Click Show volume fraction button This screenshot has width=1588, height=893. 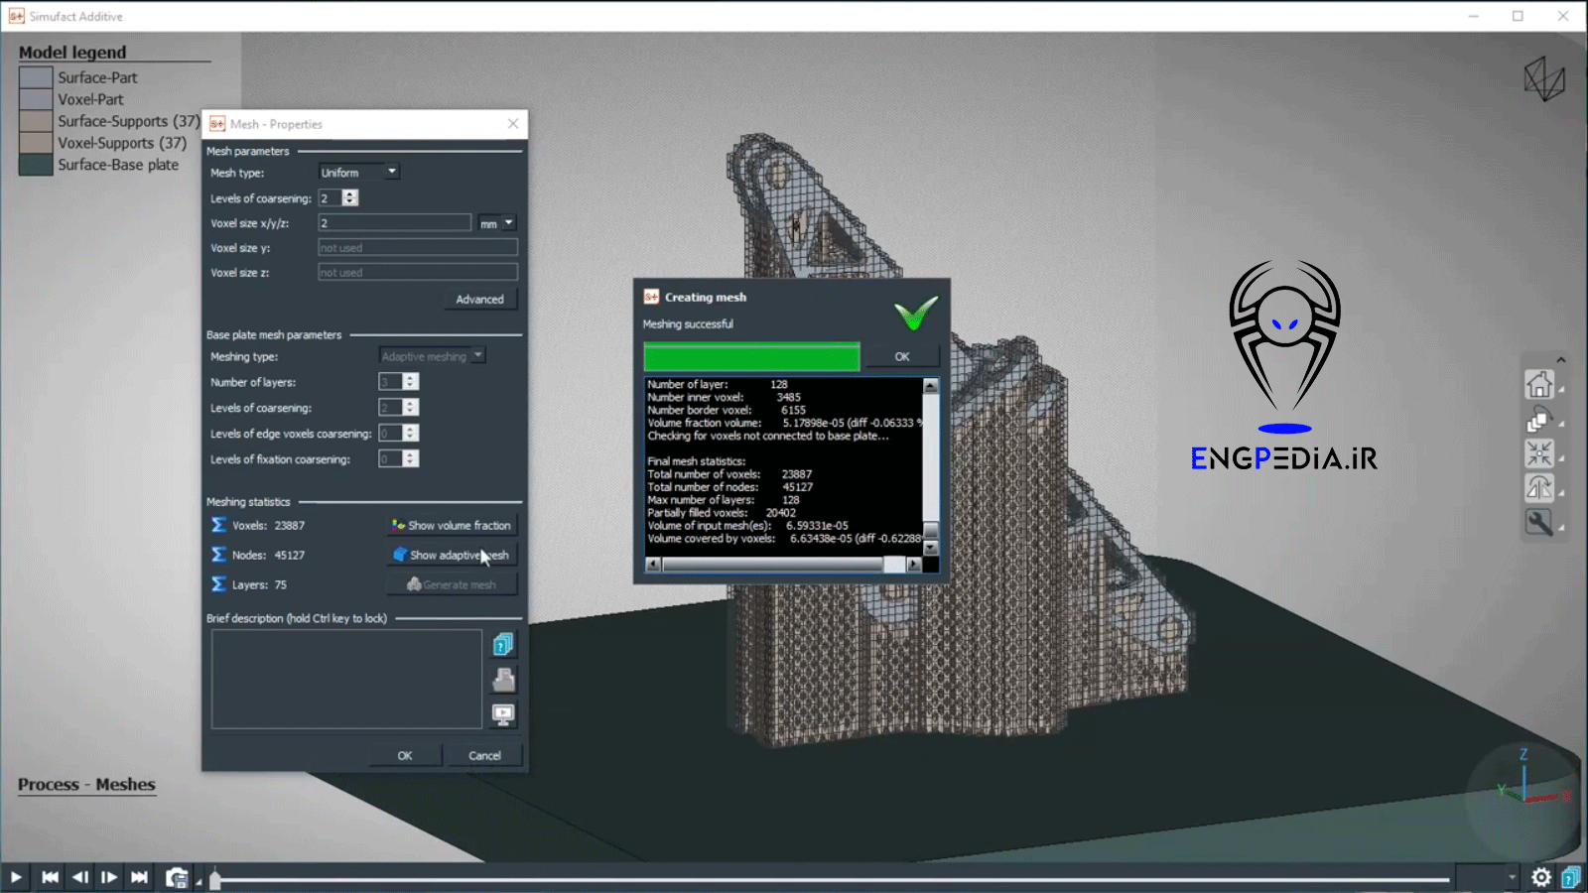point(452,526)
